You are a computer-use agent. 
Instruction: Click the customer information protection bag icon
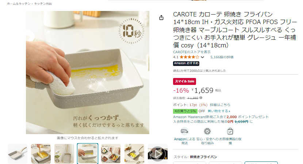pos(230,131)
